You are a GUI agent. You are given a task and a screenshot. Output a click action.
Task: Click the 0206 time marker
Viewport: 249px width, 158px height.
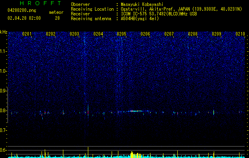point(145,34)
